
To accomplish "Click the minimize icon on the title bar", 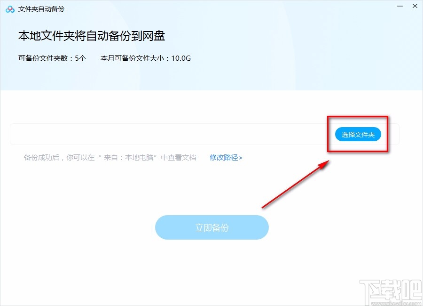I will 399,6.
